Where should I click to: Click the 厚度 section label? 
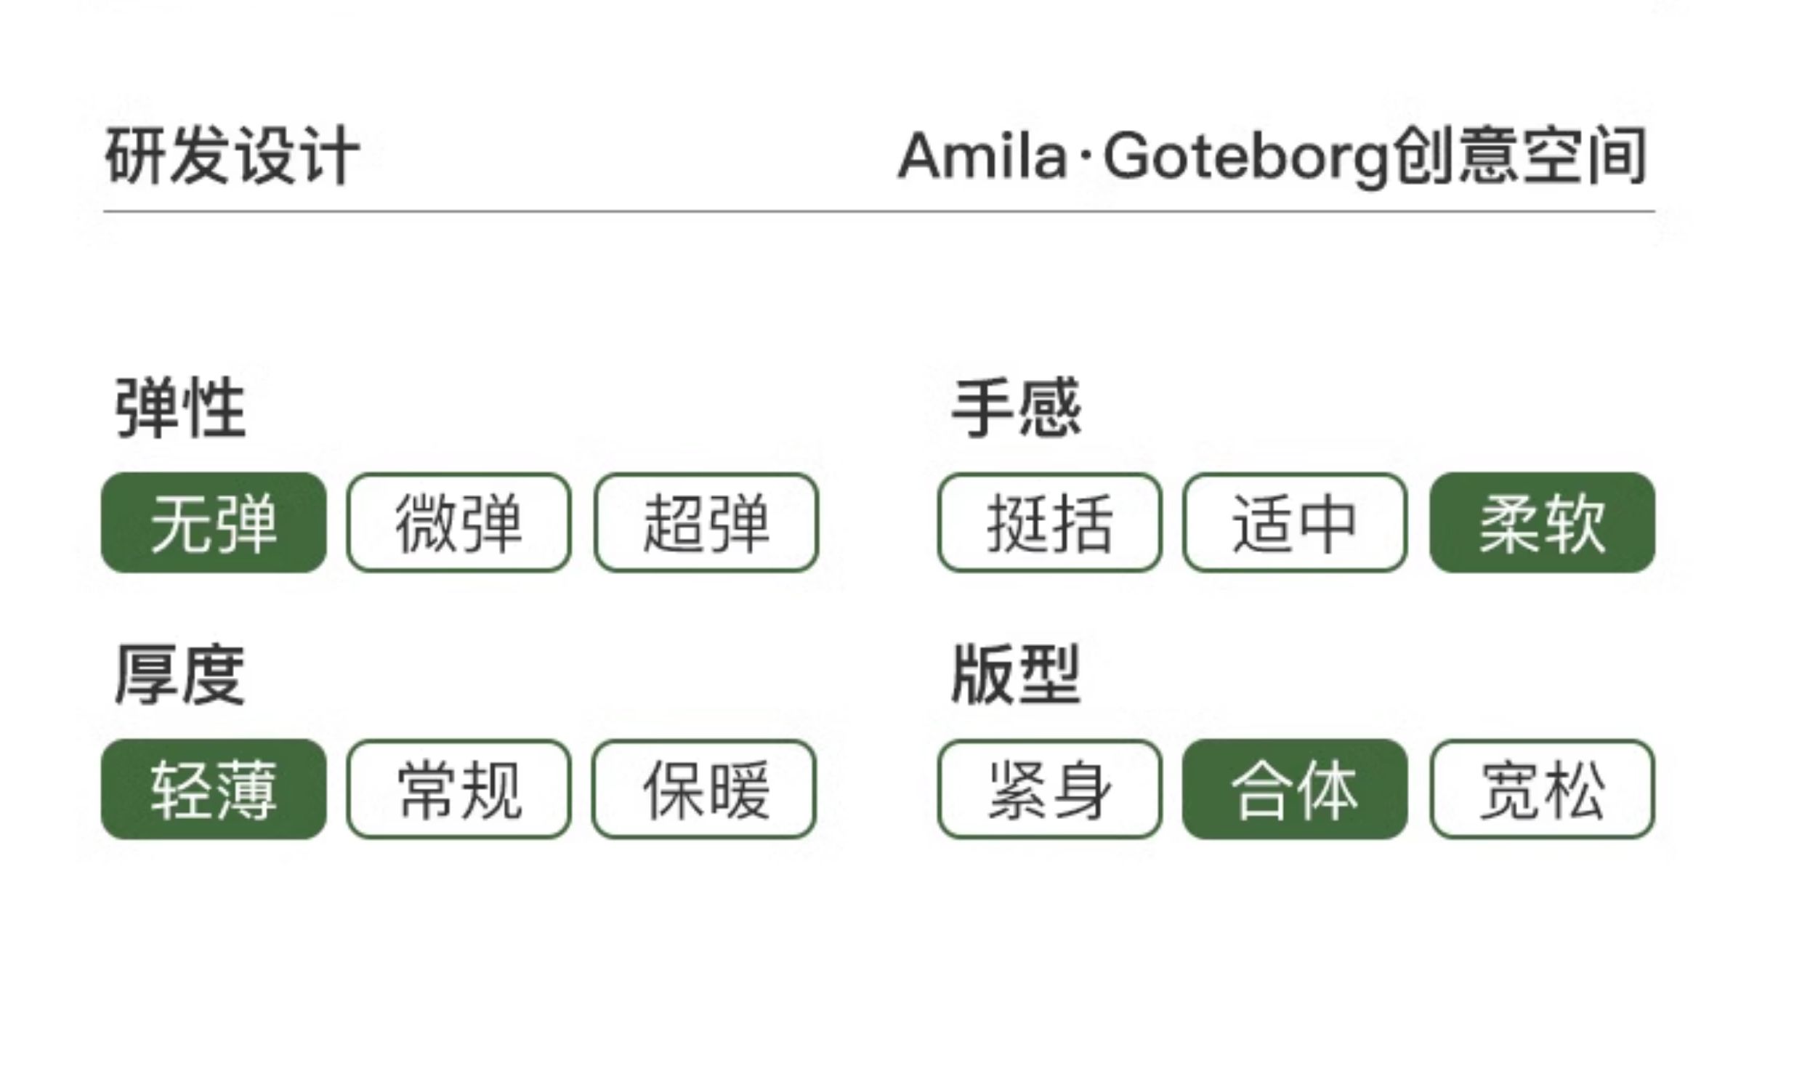coord(180,674)
